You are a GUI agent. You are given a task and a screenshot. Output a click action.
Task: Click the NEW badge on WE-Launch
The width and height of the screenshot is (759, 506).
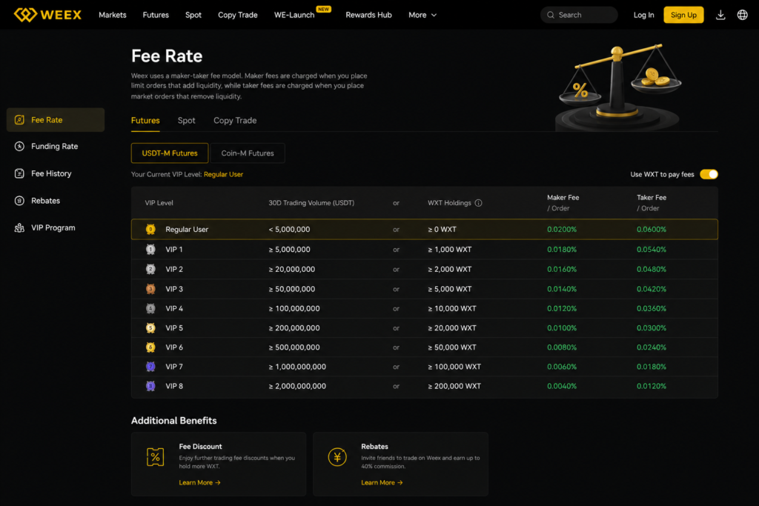(x=323, y=9)
